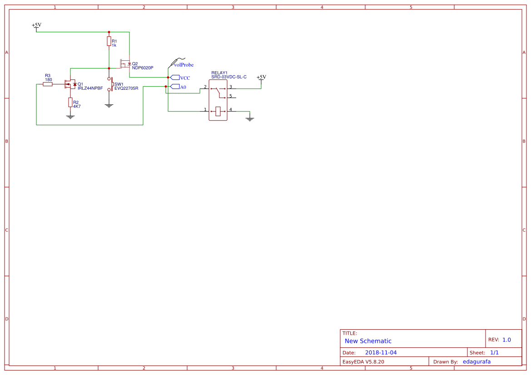531x375 pixels.
Task: Select the Q2 NDP6020P MOSFET symbol
Action: [x=125, y=63]
